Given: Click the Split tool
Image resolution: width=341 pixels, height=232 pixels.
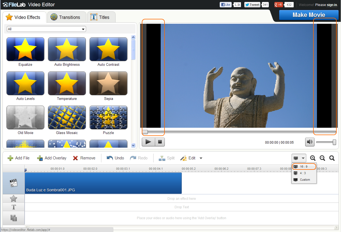Looking at the screenshot, I should tap(167, 158).
